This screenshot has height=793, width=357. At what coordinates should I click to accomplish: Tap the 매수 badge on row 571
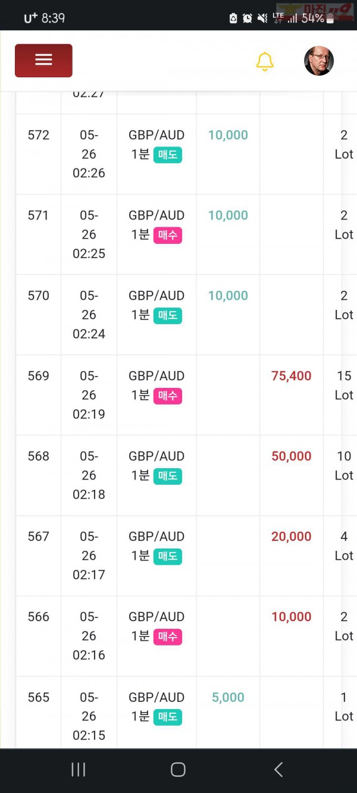pos(168,235)
